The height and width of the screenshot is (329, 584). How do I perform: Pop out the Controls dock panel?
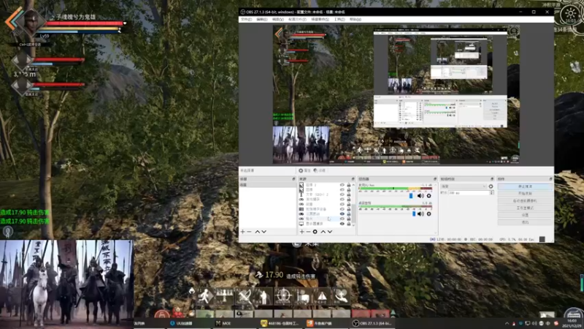(x=550, y=179)
